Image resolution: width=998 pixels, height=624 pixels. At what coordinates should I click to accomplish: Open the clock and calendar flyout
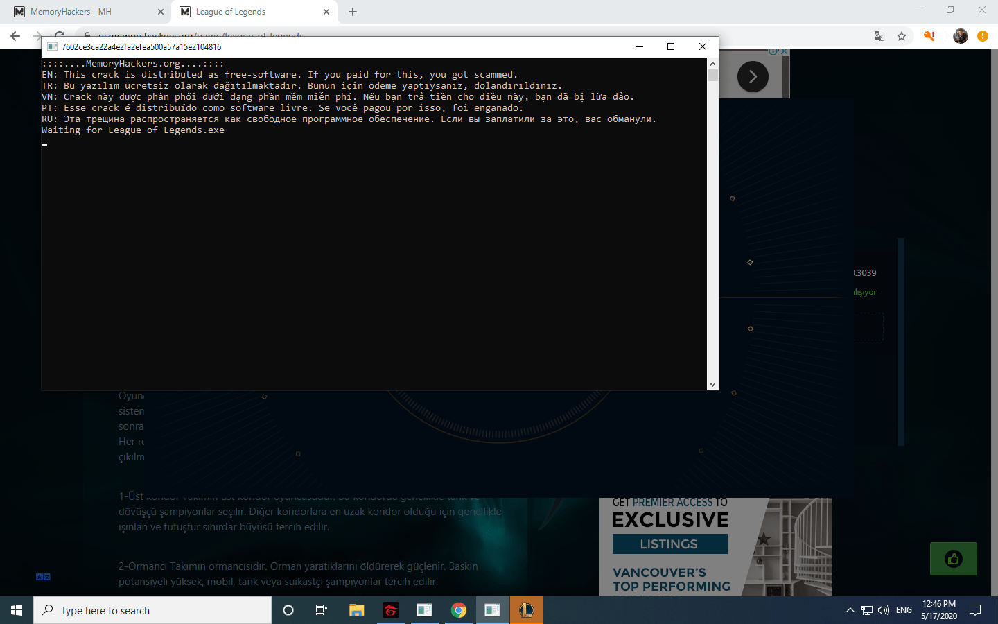click(939, 610)
